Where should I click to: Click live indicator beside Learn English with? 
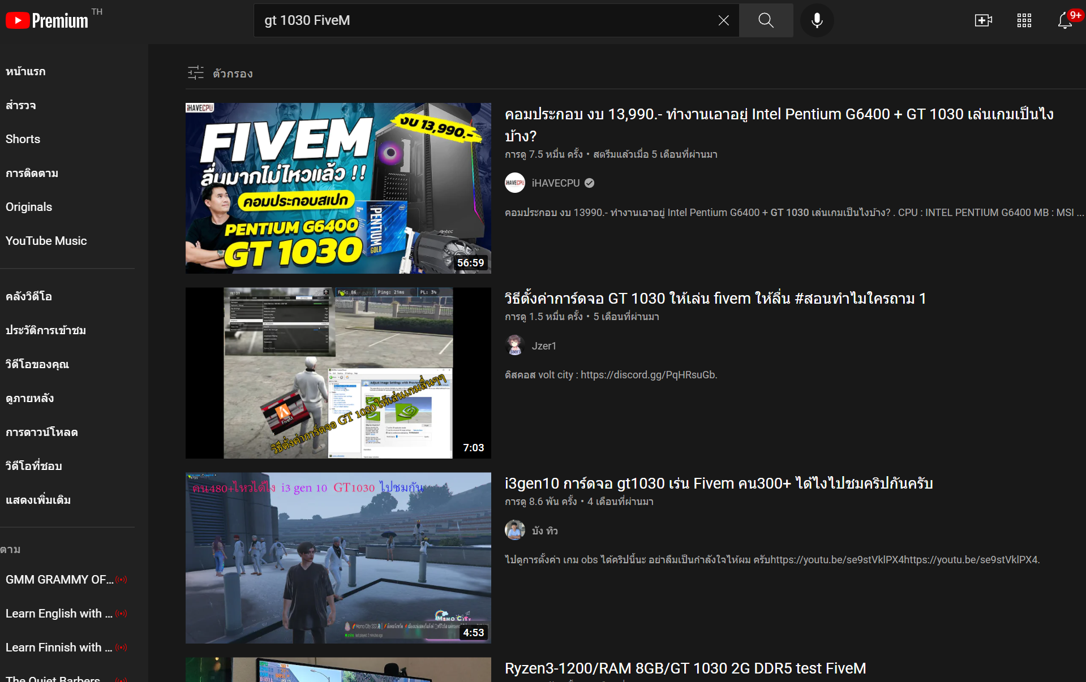click(x=121, y=613)
